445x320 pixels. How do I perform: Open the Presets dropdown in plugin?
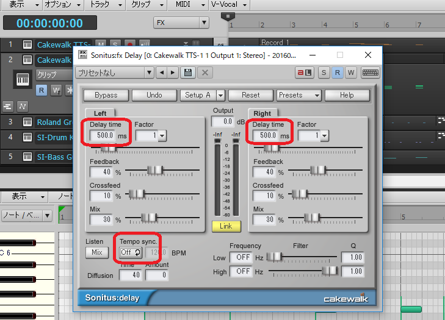point(298,95)
